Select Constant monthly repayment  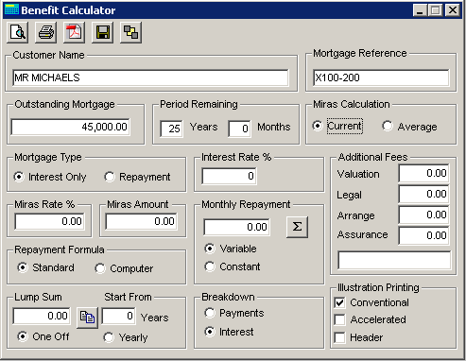(233, 266)
